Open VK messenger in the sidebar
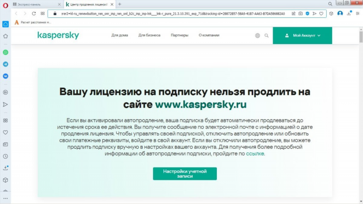This screenshot has height=204, width=363. (x=5, y=76)
